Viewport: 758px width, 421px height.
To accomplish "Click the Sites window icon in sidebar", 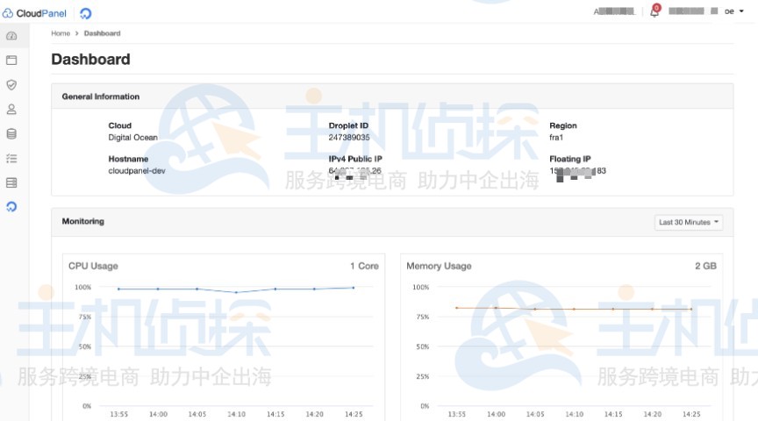I will pyautogui.click(x=11, y=61).
